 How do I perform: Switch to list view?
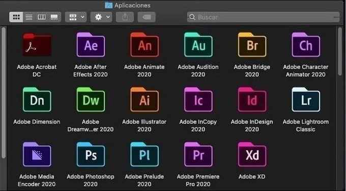[x=29, y=17]
